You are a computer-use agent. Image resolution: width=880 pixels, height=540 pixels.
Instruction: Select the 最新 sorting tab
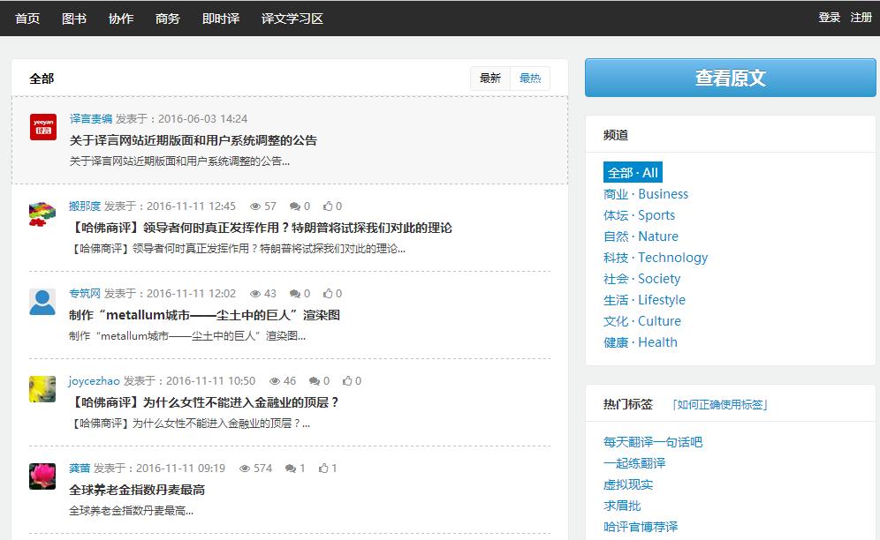[490, 78]
